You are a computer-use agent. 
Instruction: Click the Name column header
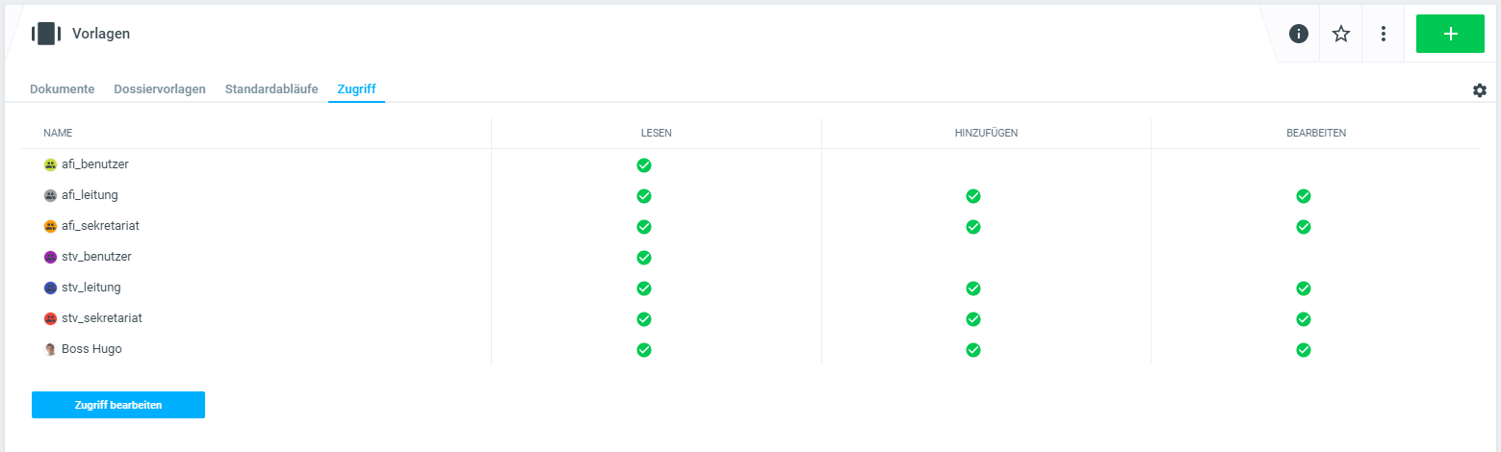[58, 133]
